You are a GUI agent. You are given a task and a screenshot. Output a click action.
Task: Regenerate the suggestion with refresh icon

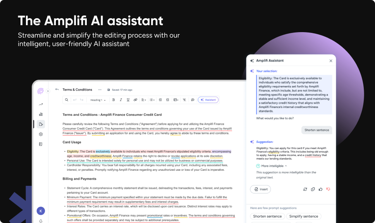tap(305, 189)
